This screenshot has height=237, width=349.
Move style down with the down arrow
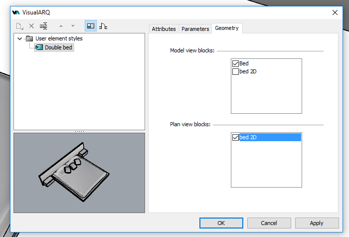(73, 26)
